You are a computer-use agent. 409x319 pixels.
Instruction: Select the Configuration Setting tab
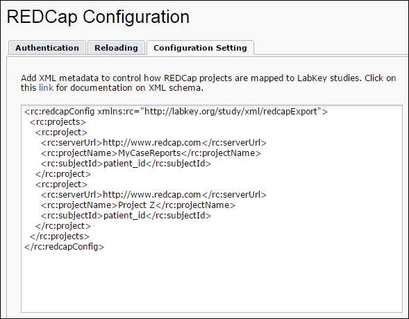coord(200,48)
